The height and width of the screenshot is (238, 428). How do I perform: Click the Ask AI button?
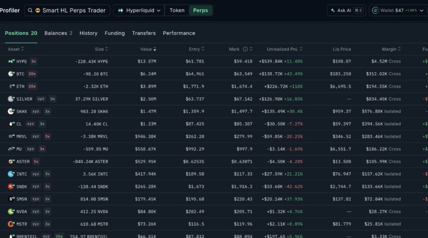[346, 10]
